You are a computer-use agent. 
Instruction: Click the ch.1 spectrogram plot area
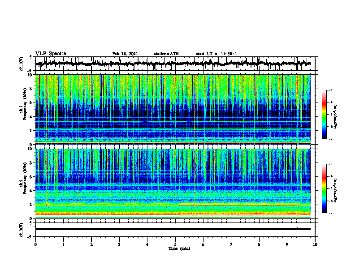point(173,109)
